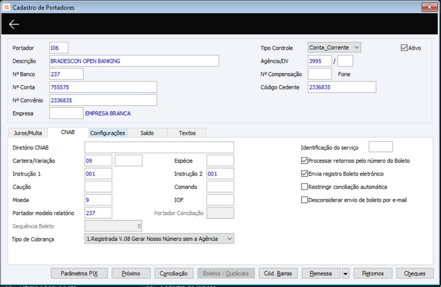This screenshot has width=441, height=287.
Task: Select the Saldo tab
Action: 147,133
